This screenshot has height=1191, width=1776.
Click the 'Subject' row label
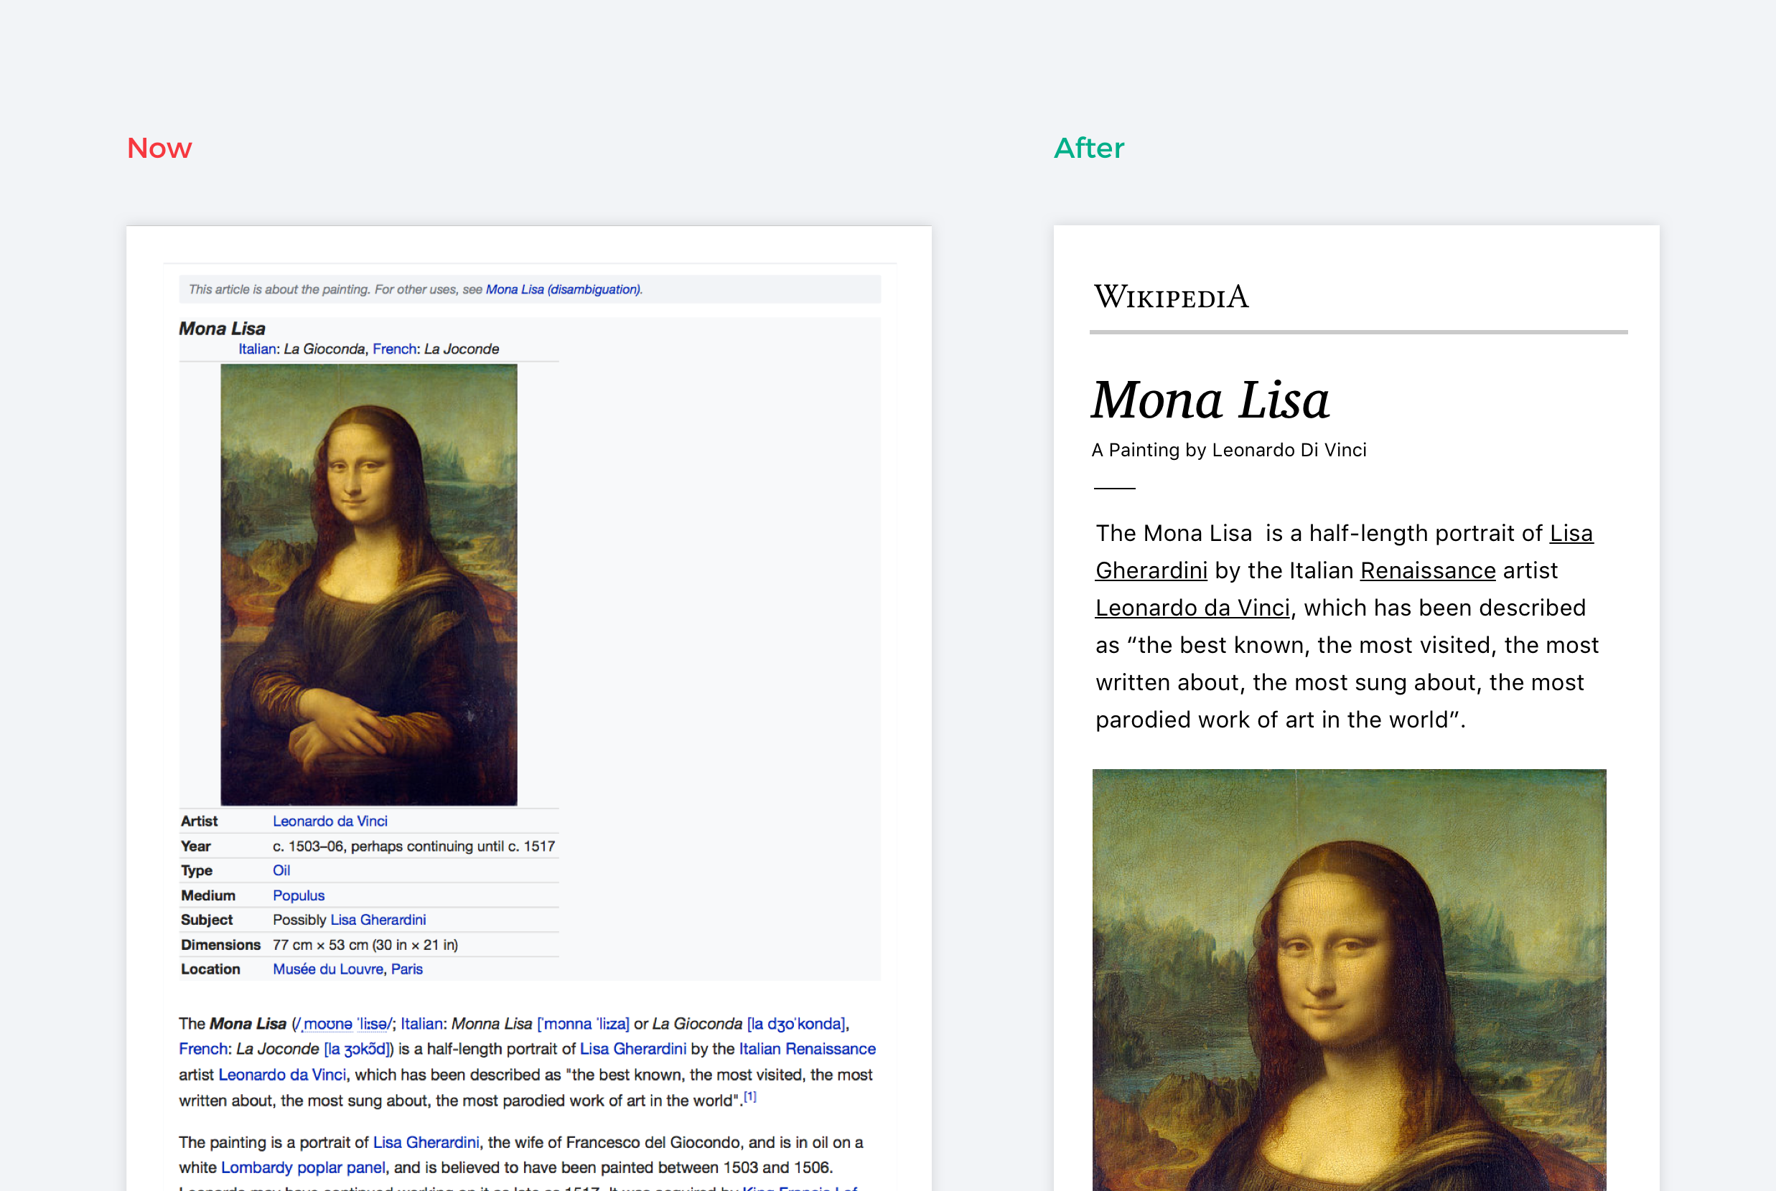pos(207,920)
